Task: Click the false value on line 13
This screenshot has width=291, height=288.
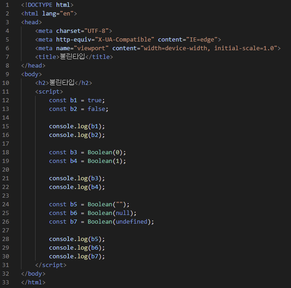Action: [96, 109]
